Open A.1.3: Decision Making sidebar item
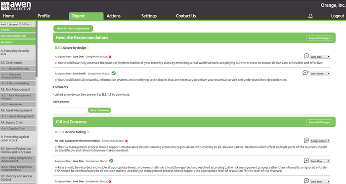 [18, 83]
